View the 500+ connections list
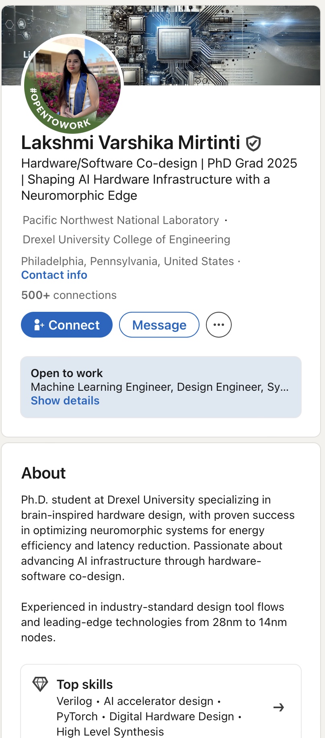Image resolution: width=325 pixels, height=738 pixels. (69, 295)
